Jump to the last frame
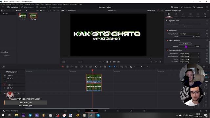 [114, 62]
